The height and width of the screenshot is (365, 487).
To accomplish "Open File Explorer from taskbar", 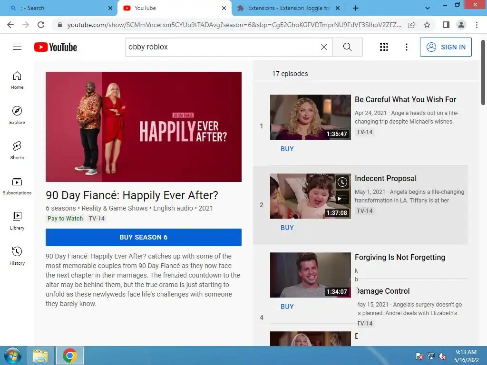I will coord(41,355).
